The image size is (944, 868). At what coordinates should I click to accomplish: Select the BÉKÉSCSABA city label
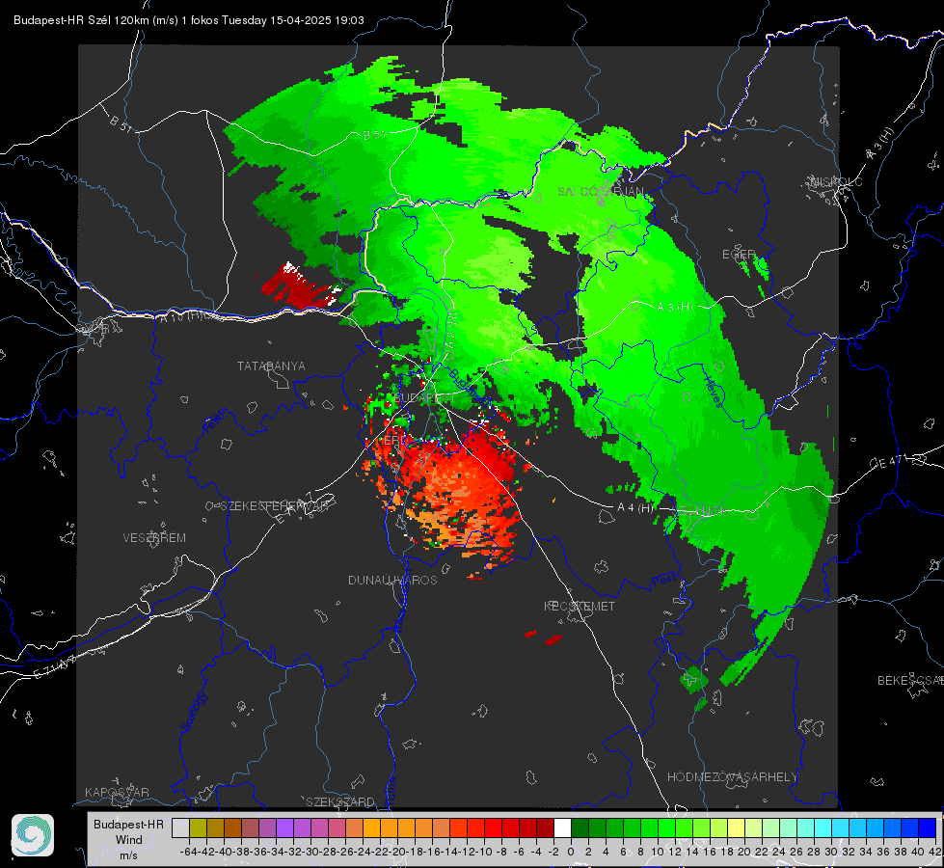coord(910,680)
